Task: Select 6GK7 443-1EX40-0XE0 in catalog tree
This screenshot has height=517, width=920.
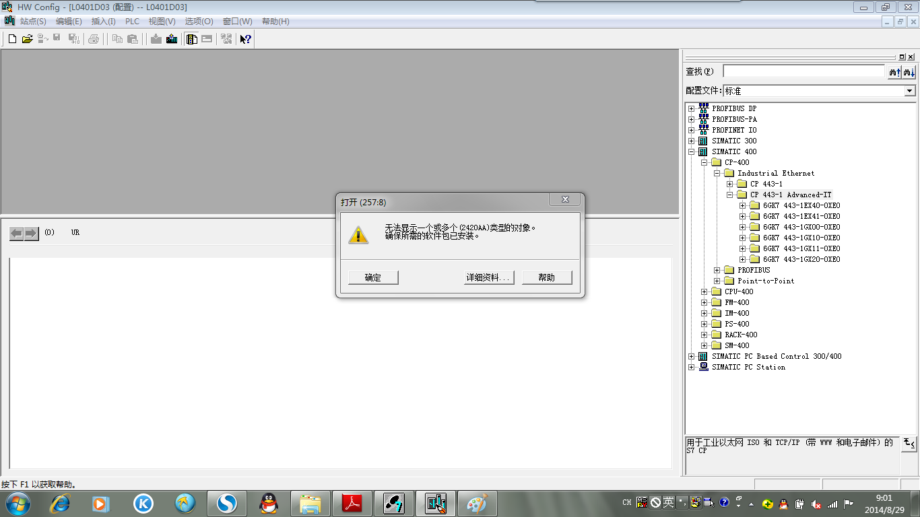Action: point(801,205)
